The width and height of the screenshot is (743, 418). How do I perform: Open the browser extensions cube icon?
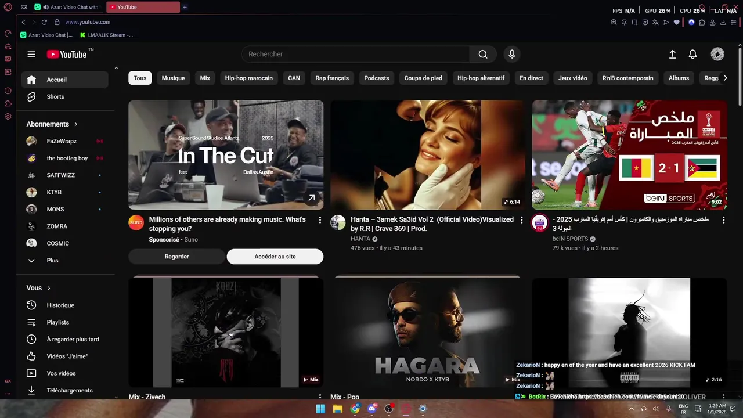point(702,22)
